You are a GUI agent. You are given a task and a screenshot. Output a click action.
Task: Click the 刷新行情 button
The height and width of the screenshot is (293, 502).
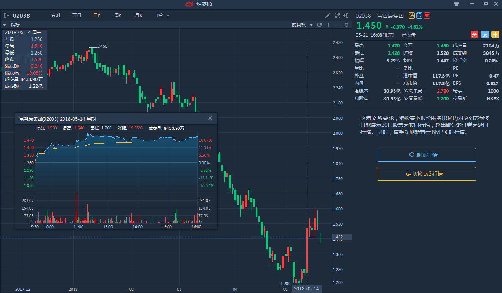click(427, 155)
